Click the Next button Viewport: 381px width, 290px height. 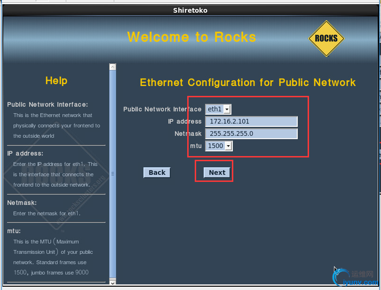tap(217, 172)
